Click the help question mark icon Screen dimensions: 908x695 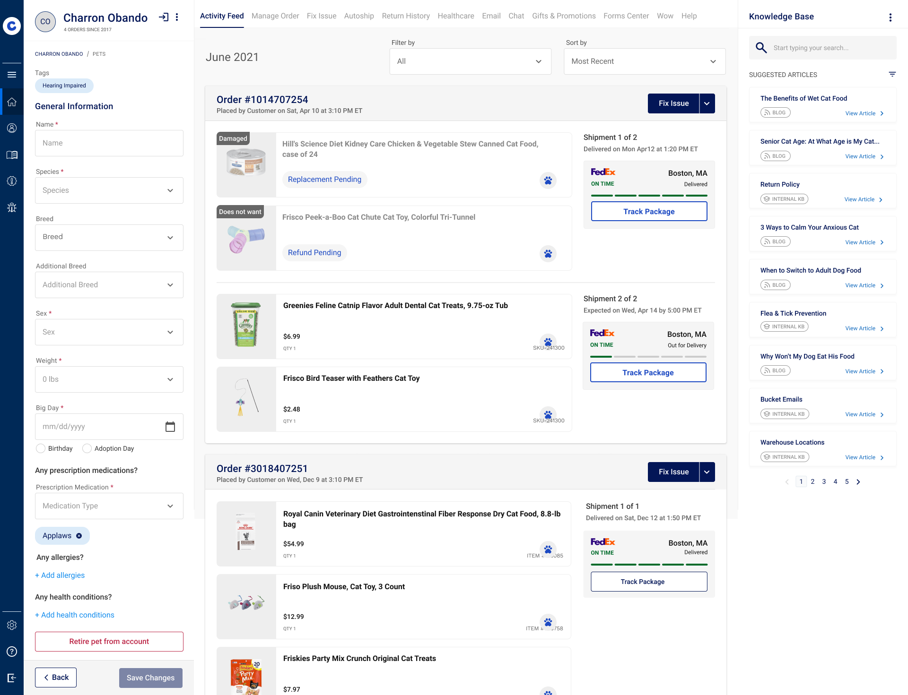(12, 652)
